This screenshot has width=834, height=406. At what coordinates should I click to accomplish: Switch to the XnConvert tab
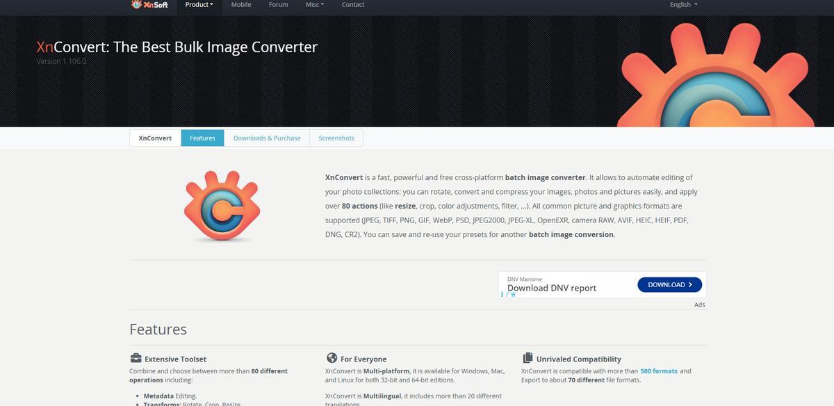click(155, 138)
